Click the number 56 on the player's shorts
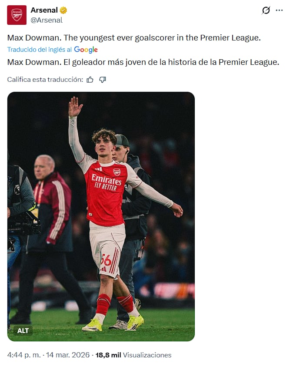Image resolution: width=286 pixels, height=367 pixels. click(x=106, y=260)
